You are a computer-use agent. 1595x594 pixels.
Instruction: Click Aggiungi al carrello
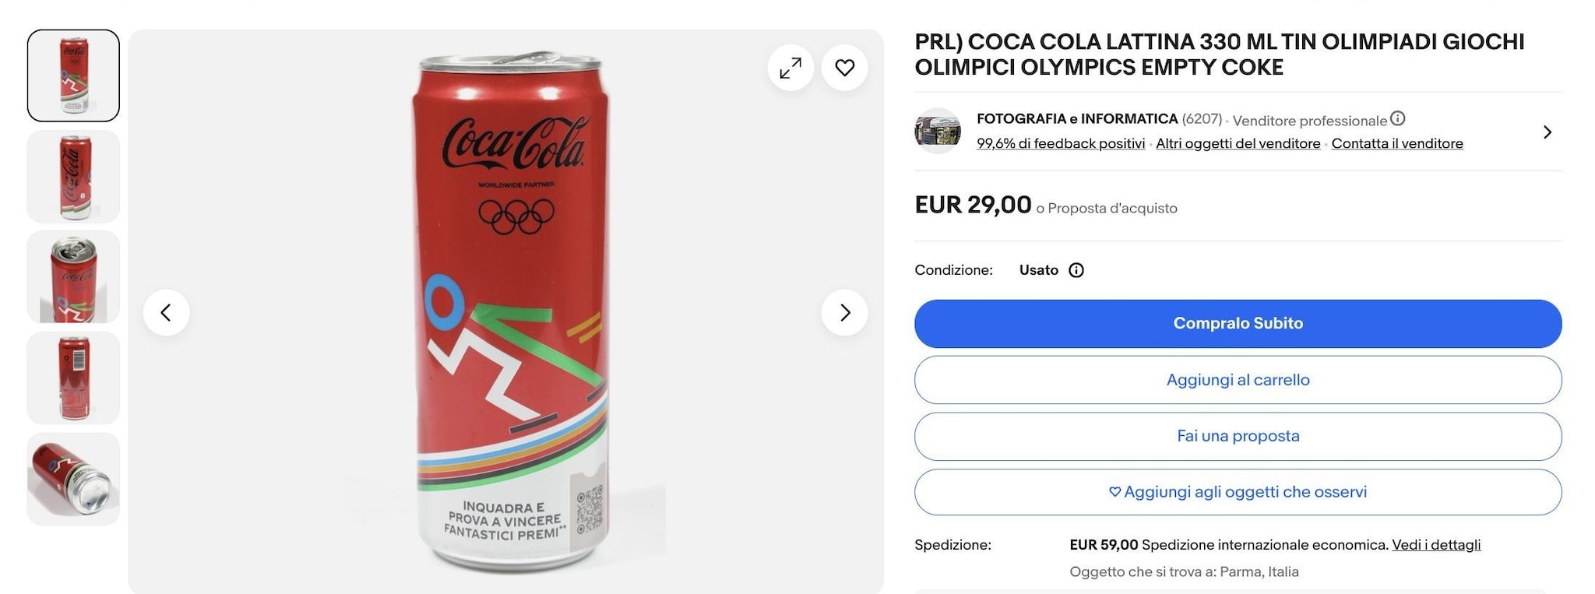1238,380
